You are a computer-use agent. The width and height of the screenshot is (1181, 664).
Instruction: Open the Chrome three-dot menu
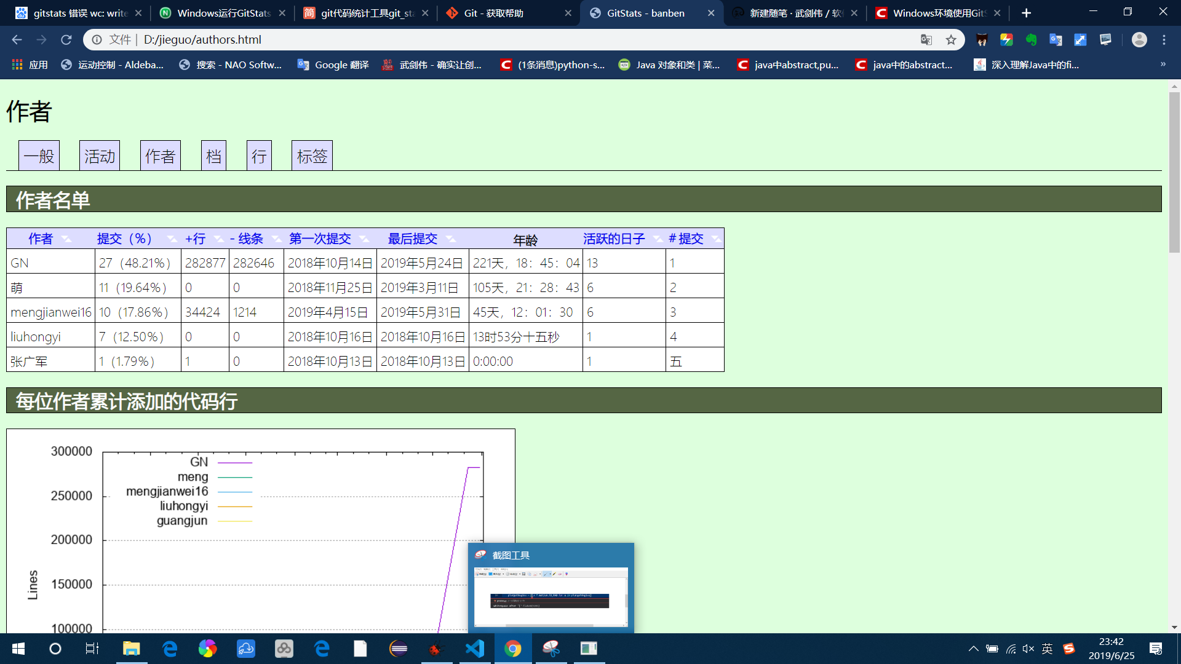[x=1164, y=40]
